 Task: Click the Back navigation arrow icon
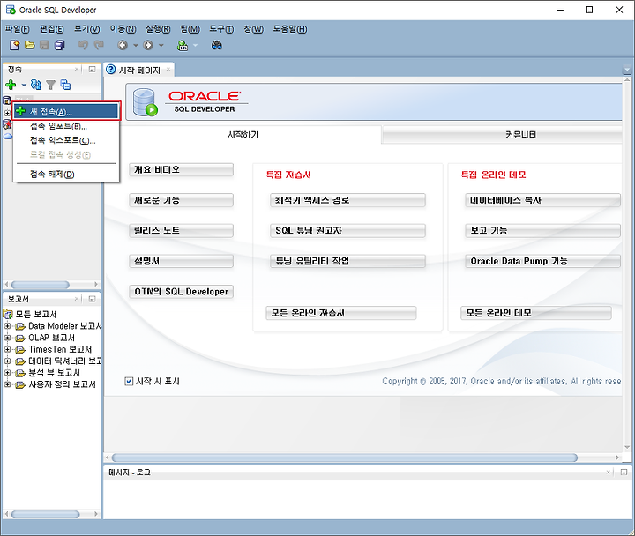point(123,45)
